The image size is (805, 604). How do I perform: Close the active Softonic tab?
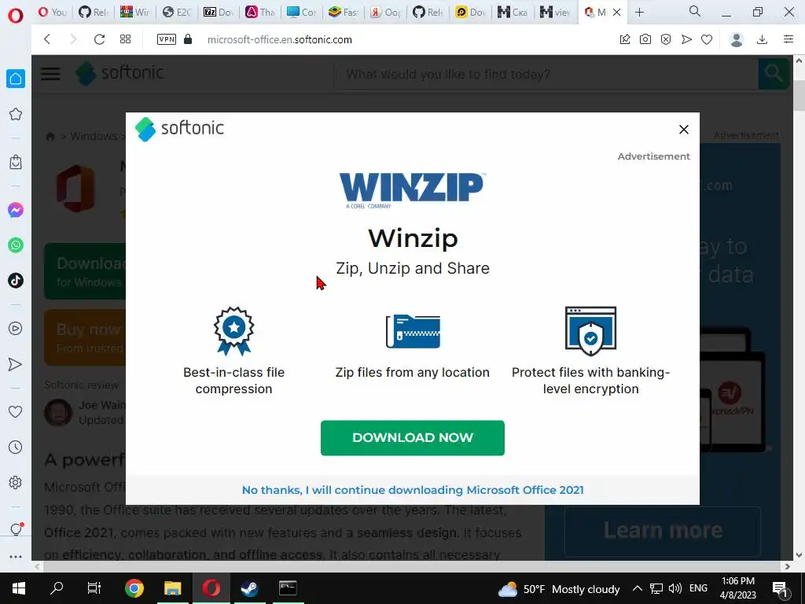(617, 13)
